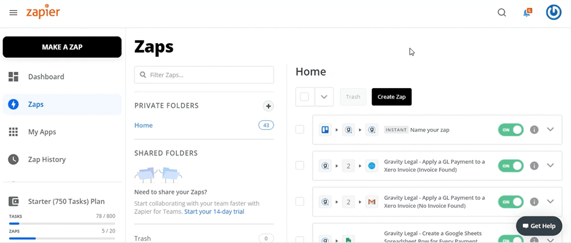Select the Name your zap checkbox
Screen dimensions: 571x243
point(300,130)
